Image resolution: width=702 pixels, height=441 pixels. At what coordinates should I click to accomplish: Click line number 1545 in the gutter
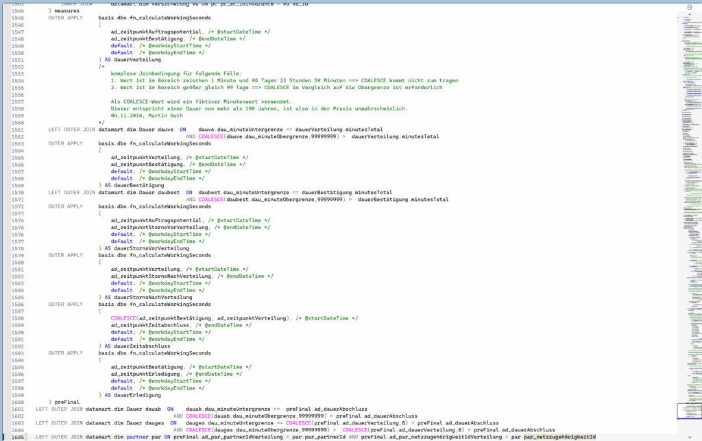[x=18, y=18]
